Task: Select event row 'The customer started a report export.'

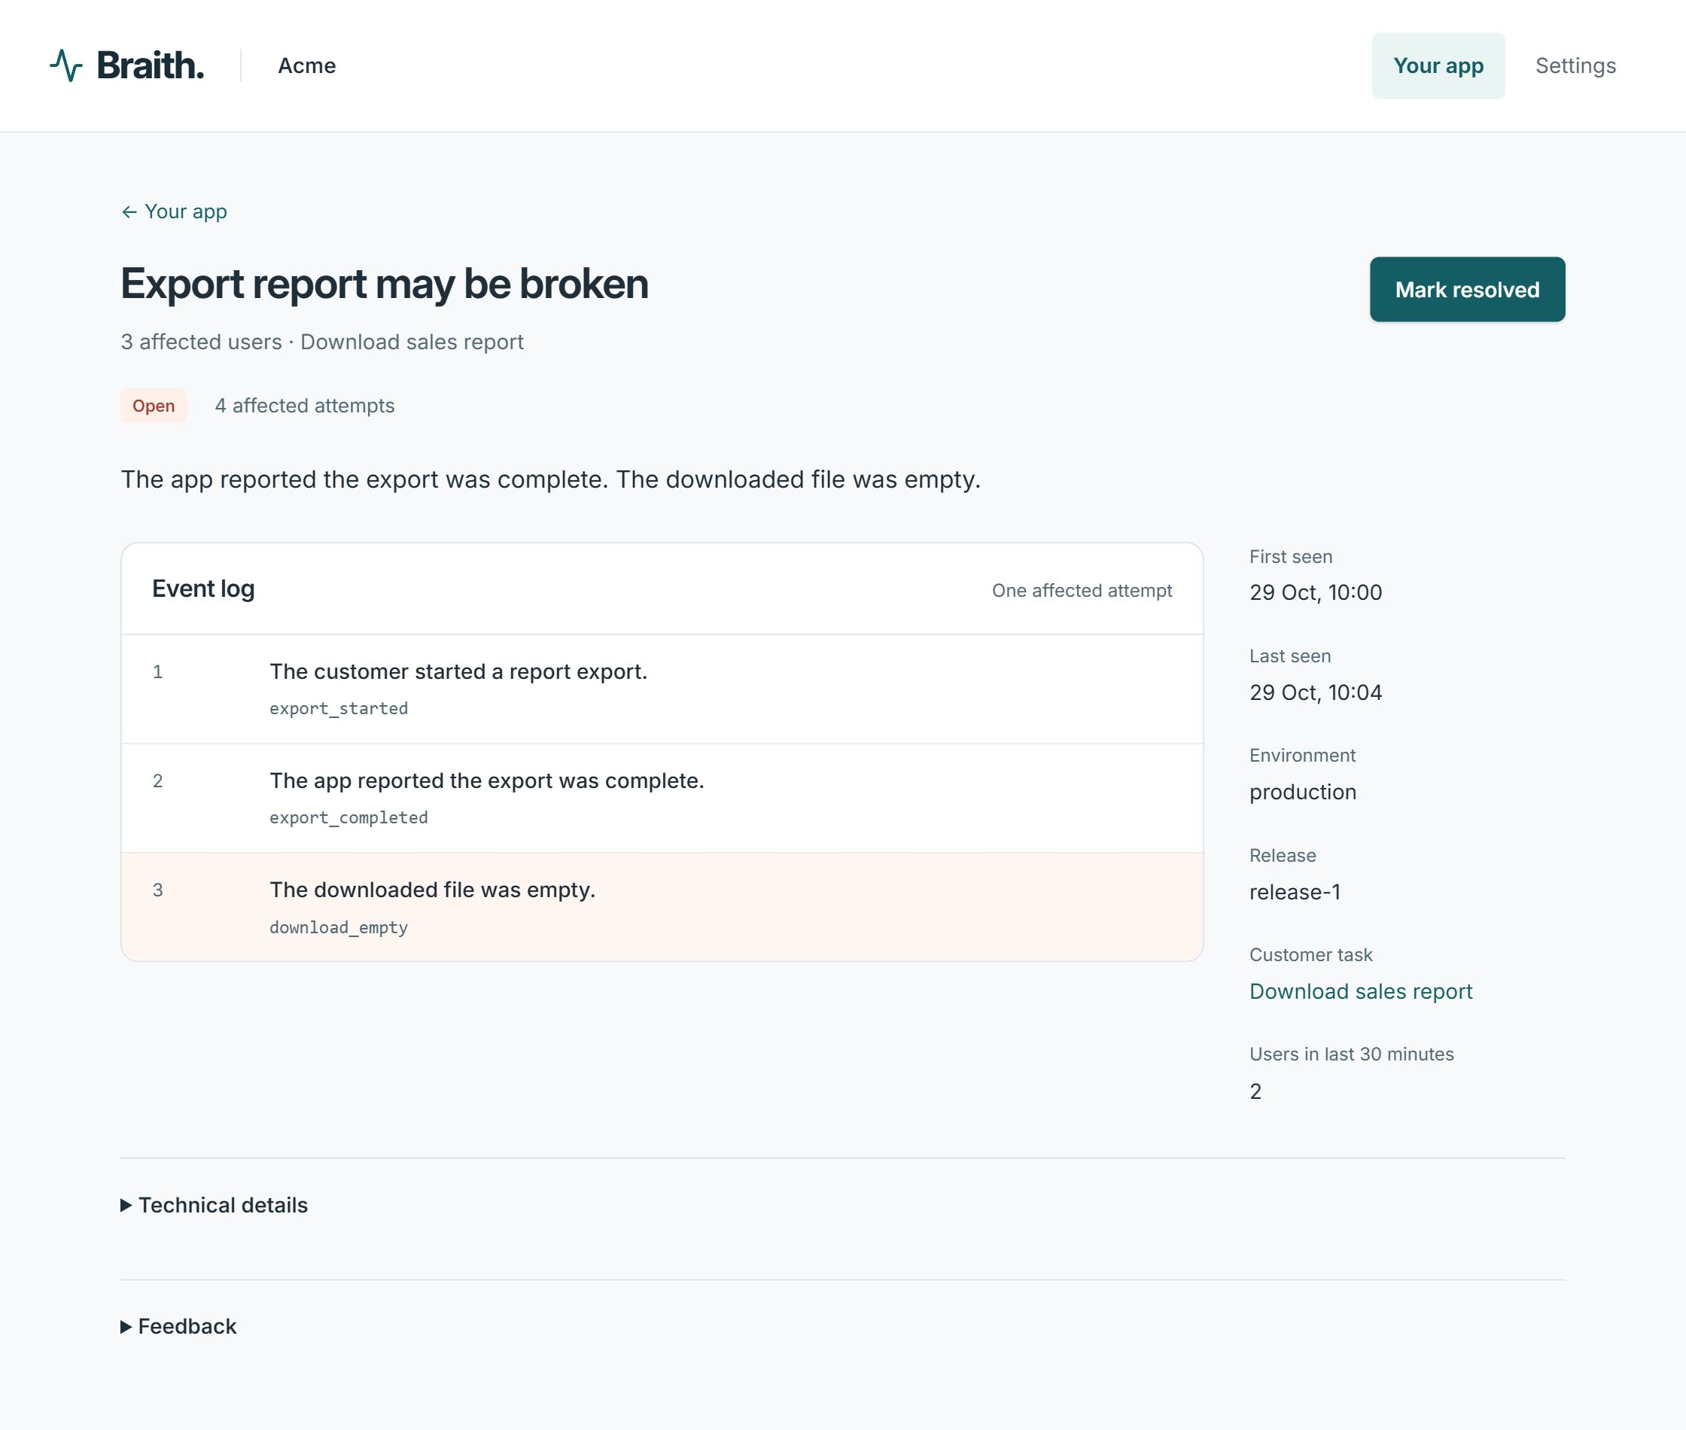Action: pos(662,688)
